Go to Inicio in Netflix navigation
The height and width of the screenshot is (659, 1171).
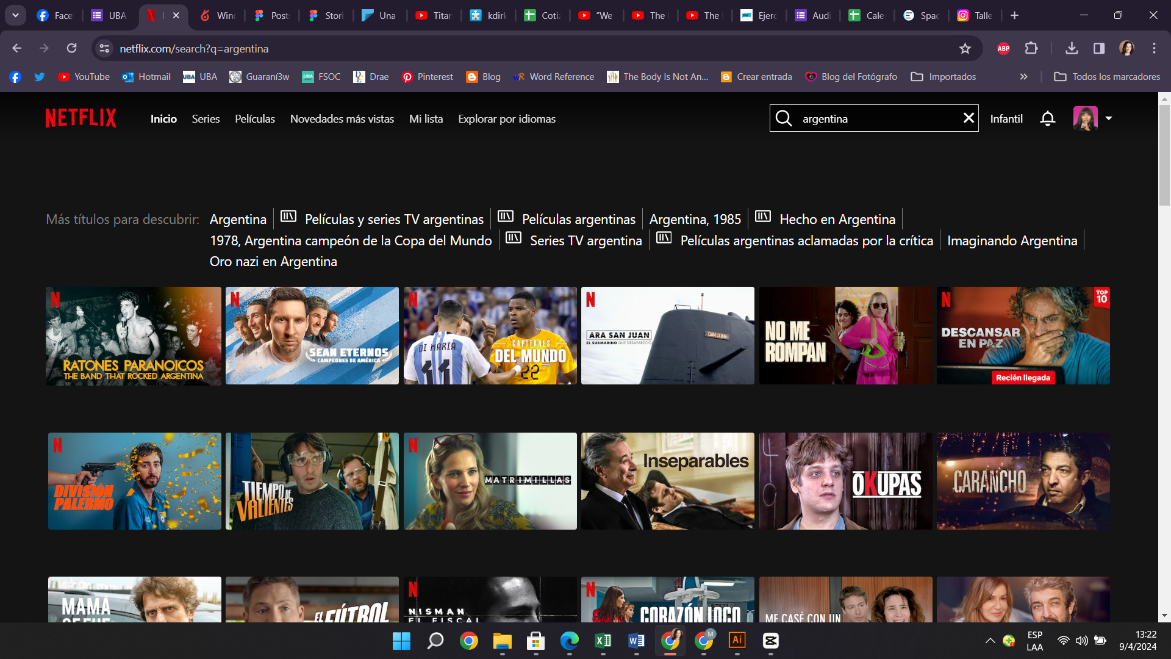tap(163, 119)
